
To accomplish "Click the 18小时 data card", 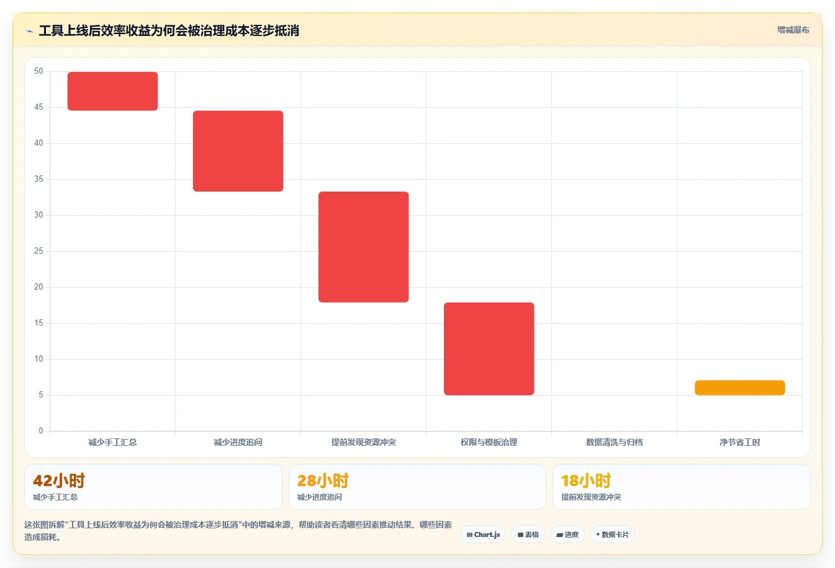I will pyautogui.click(x=681, y=487).
